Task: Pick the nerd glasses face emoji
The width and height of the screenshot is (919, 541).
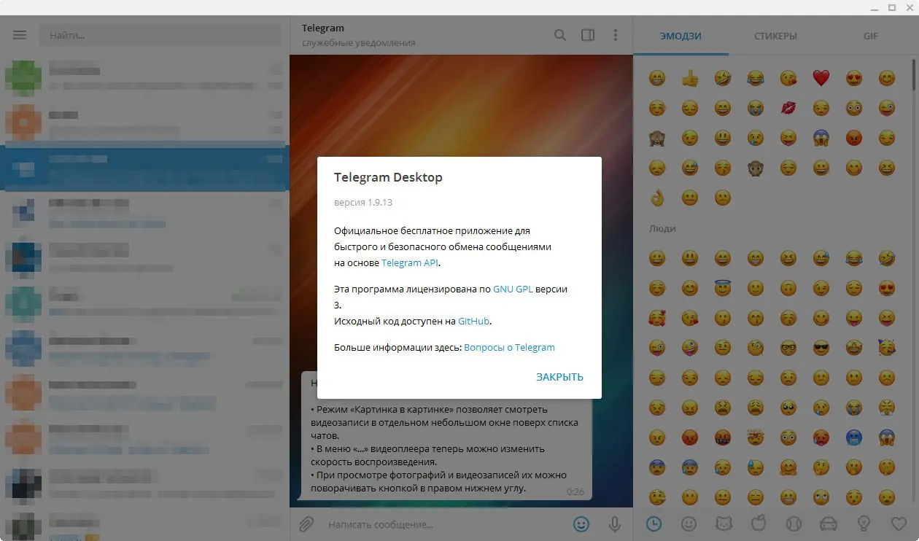Action: (x=788, y=347)
